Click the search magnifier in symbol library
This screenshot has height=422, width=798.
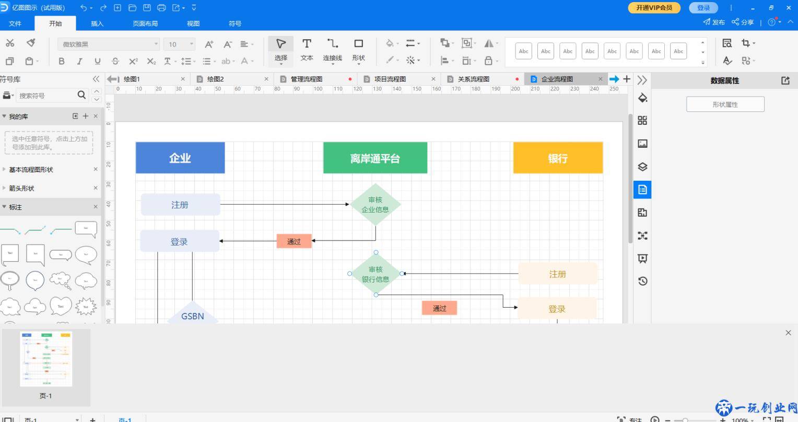[81, 95]
